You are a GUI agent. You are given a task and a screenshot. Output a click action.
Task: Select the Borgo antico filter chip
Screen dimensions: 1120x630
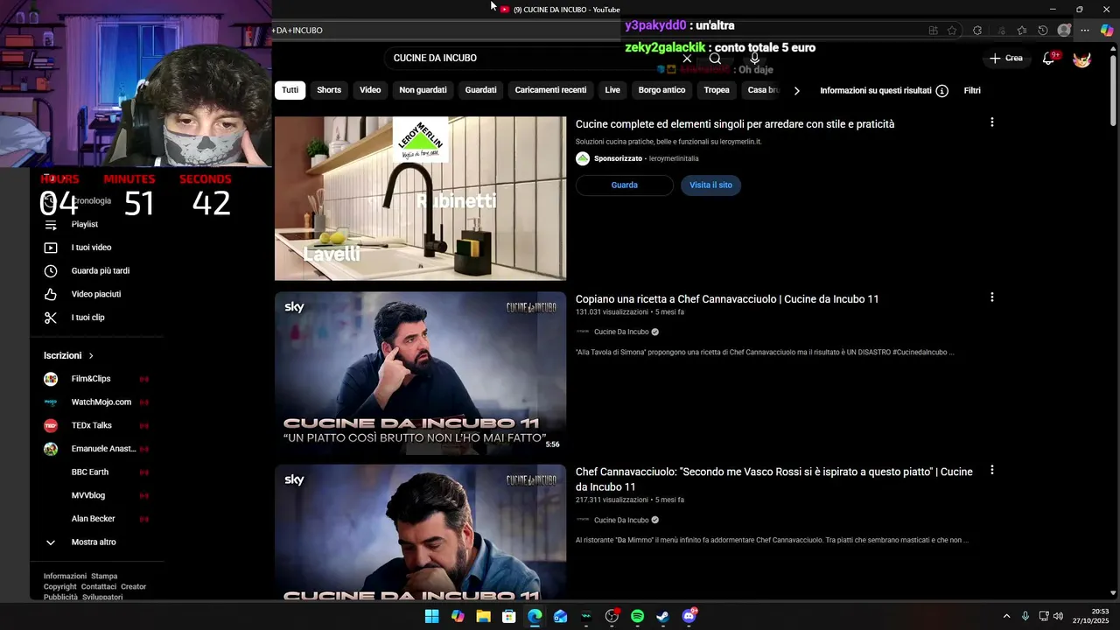pyautogui.click(x=661, y=90)
